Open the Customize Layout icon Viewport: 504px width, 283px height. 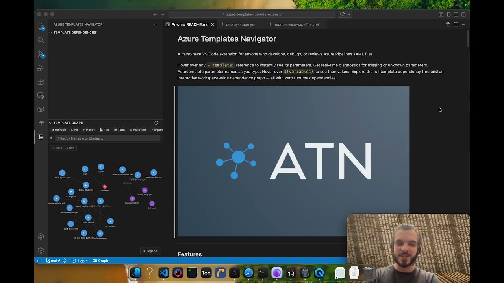click(x=441, y=14)
